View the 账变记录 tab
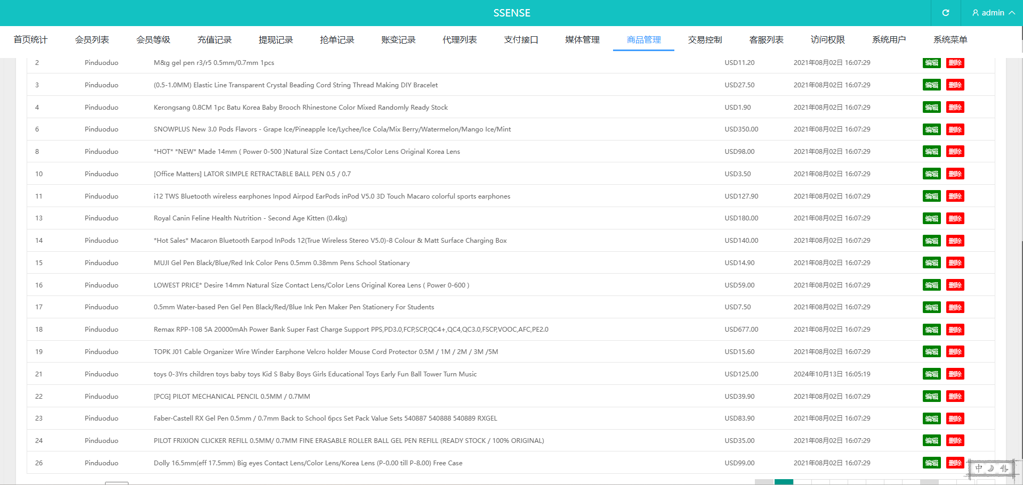Image resolution: width=1023 pixels, height=485 pixels. point(398,39)
